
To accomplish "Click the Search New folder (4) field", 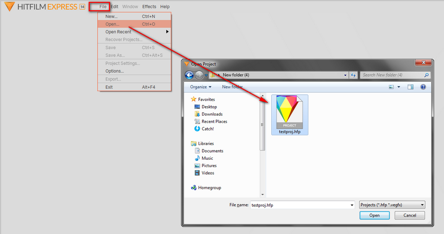I will [x=392, y=75].
